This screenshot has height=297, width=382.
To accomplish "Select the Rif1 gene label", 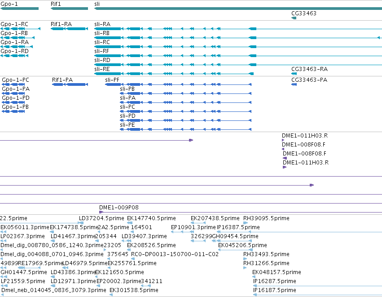I will [x=56, y=4].
